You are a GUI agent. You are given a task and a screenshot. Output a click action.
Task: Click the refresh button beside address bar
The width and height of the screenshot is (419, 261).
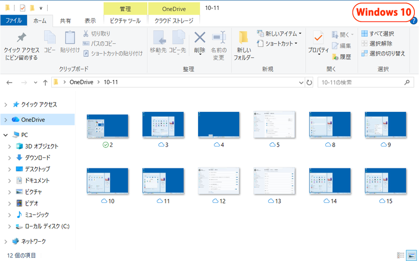309,83
